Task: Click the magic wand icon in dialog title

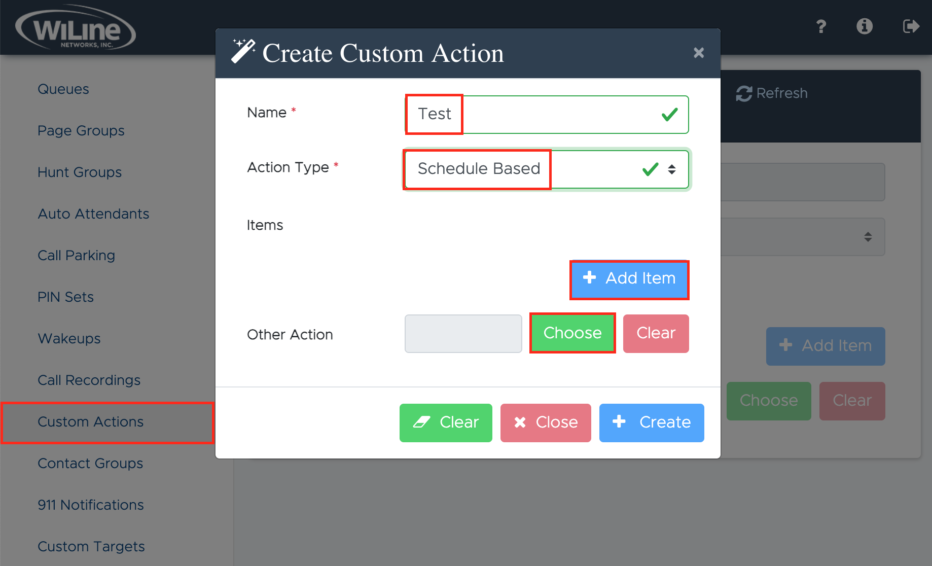Action: pyautogui.click(x=243, y=51)
